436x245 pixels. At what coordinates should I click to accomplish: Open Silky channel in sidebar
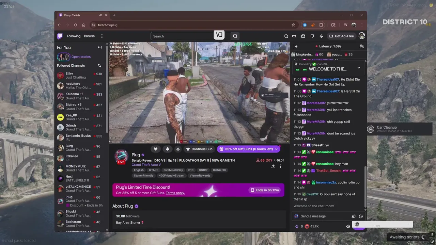click(80, 76)
